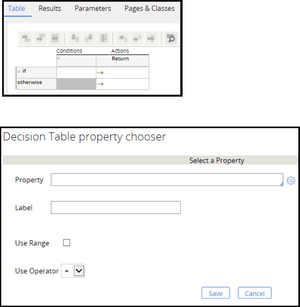Enable the Use Range checkbox
300x307 pixels.
pos(67,243)
